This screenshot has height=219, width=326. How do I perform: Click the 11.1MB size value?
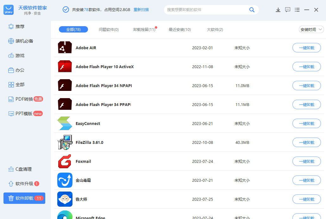(242, 104)
